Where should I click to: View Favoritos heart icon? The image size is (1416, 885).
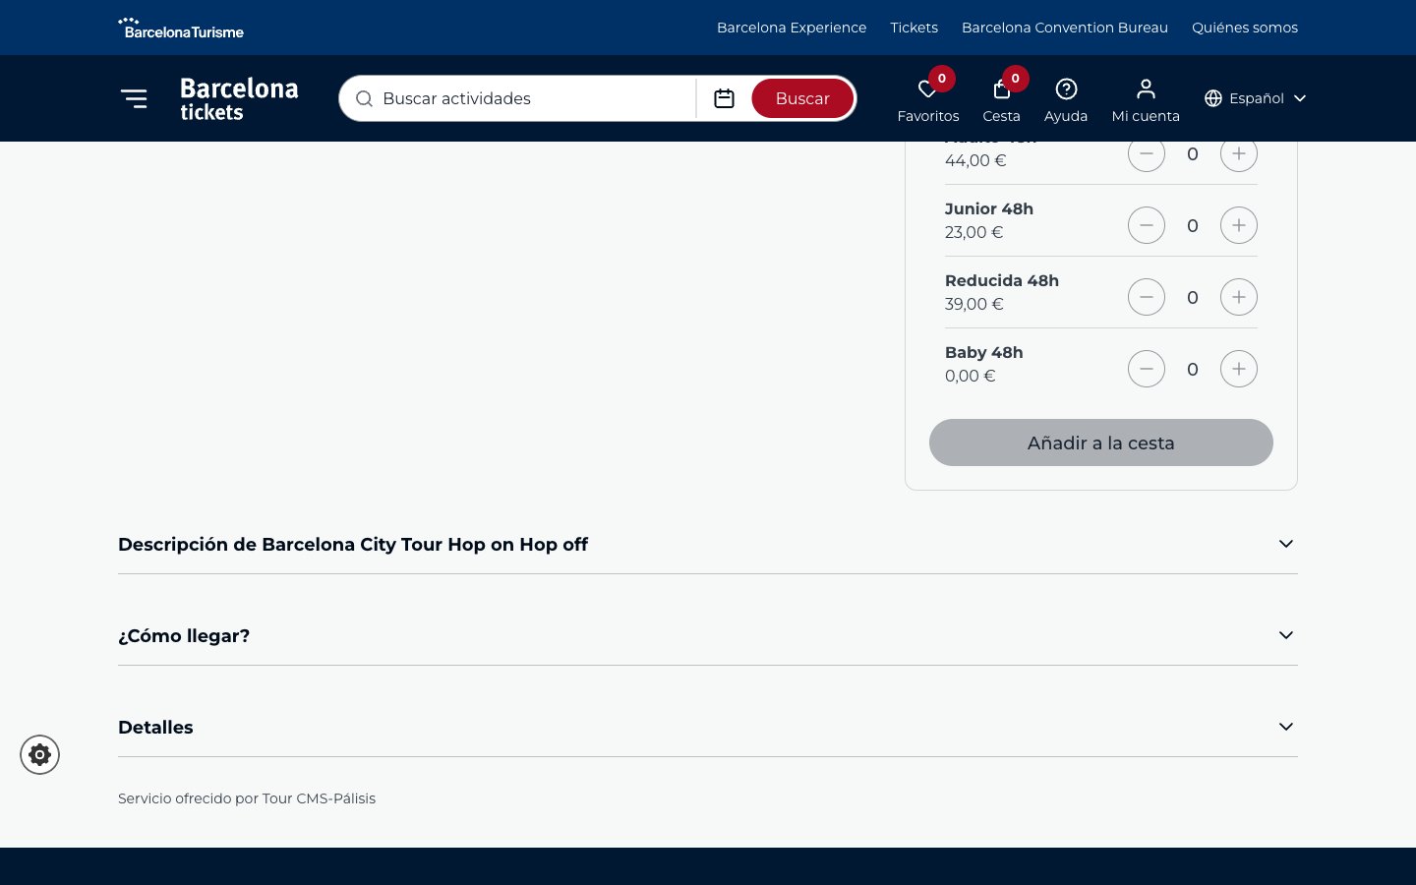[927, 90]
